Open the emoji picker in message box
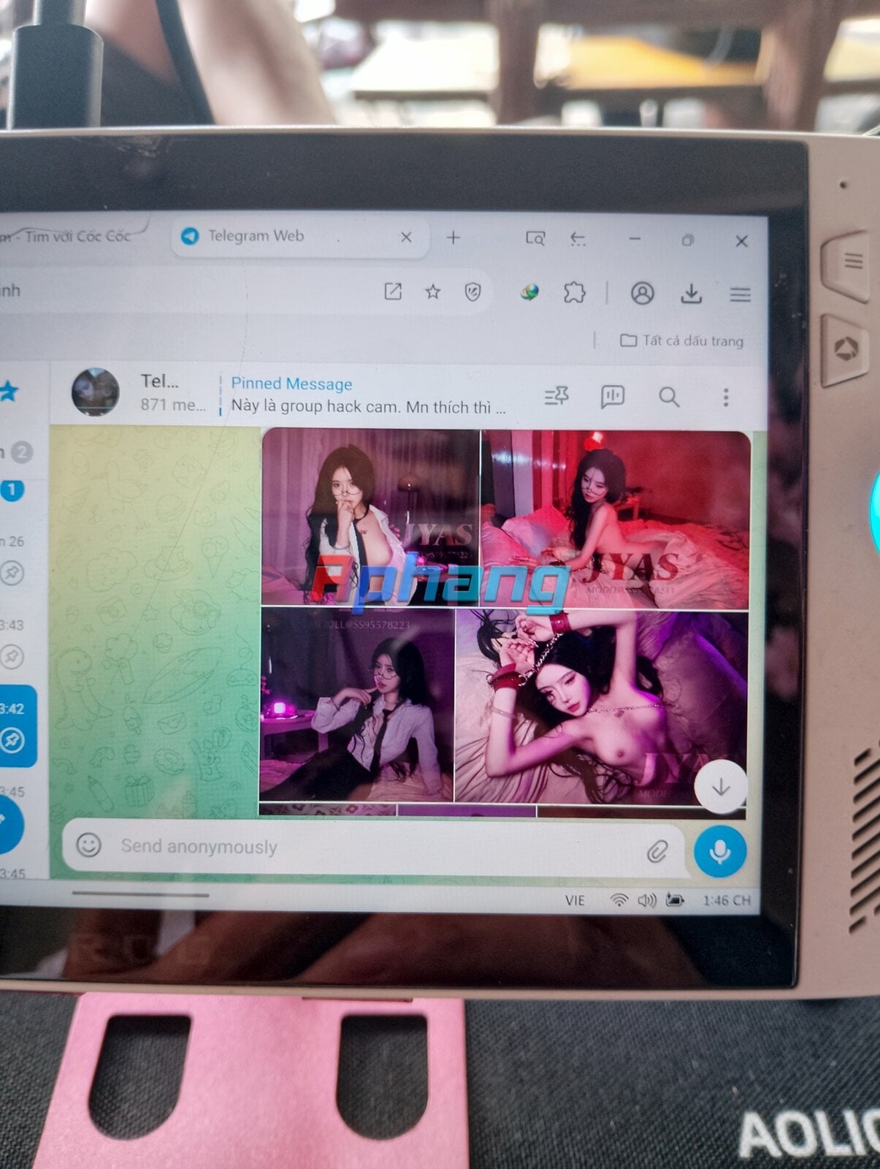This screenshot has height=1169, width=880. point(89,845)
